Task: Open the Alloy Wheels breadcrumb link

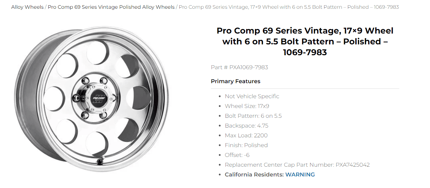Action: [27, 7]
